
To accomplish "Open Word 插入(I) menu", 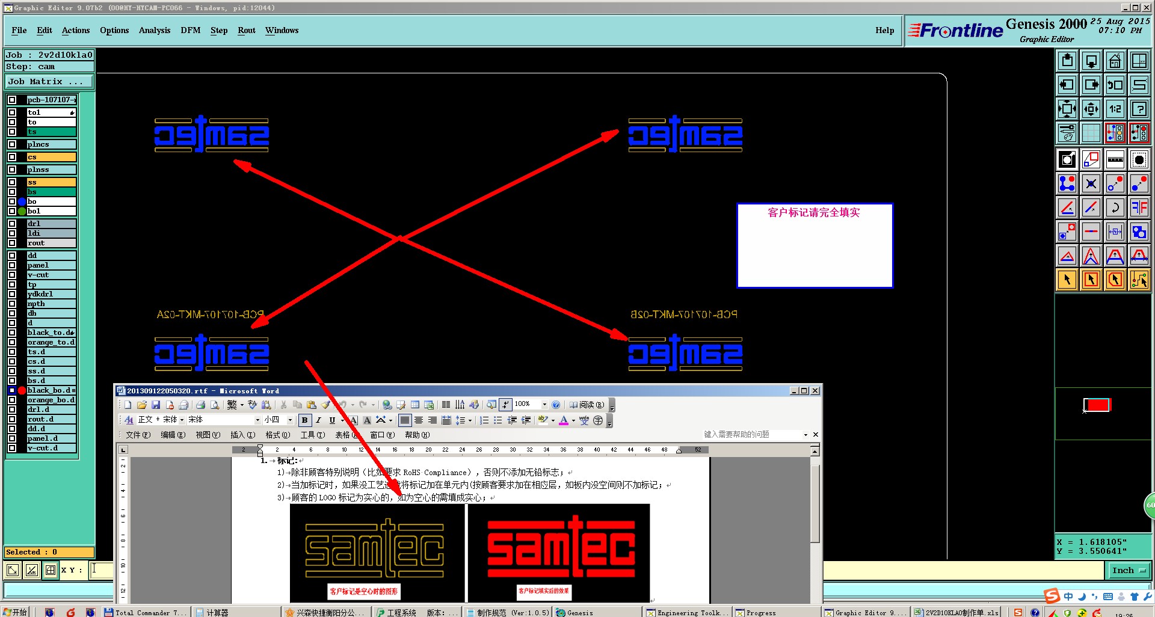I will pyautogui.click(x=242, y=435).
